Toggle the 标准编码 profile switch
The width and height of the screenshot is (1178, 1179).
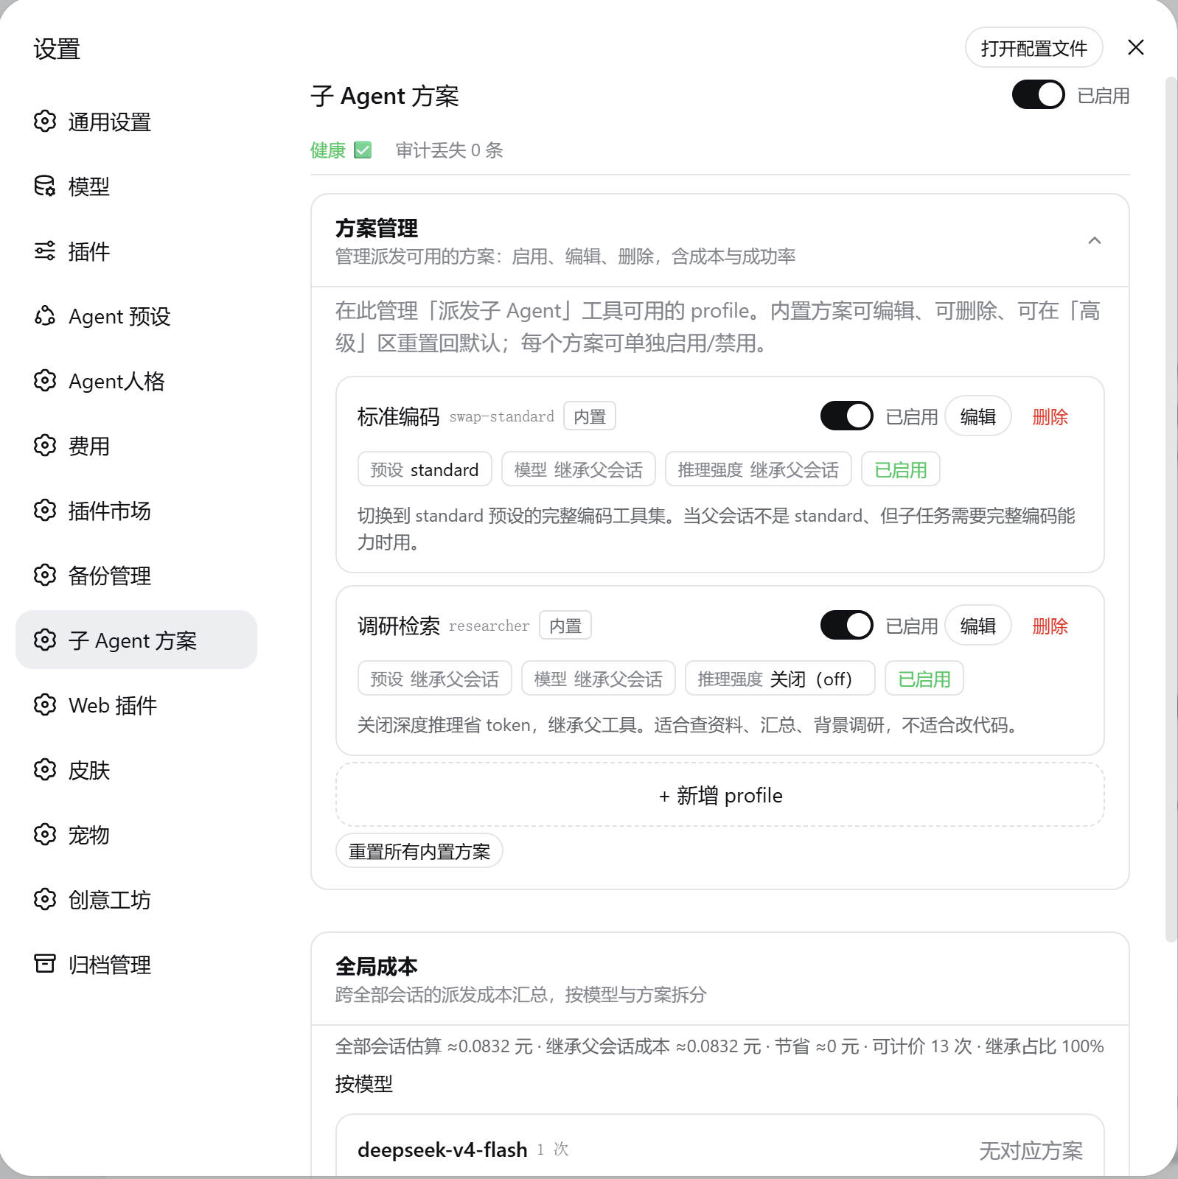(846, 416)
